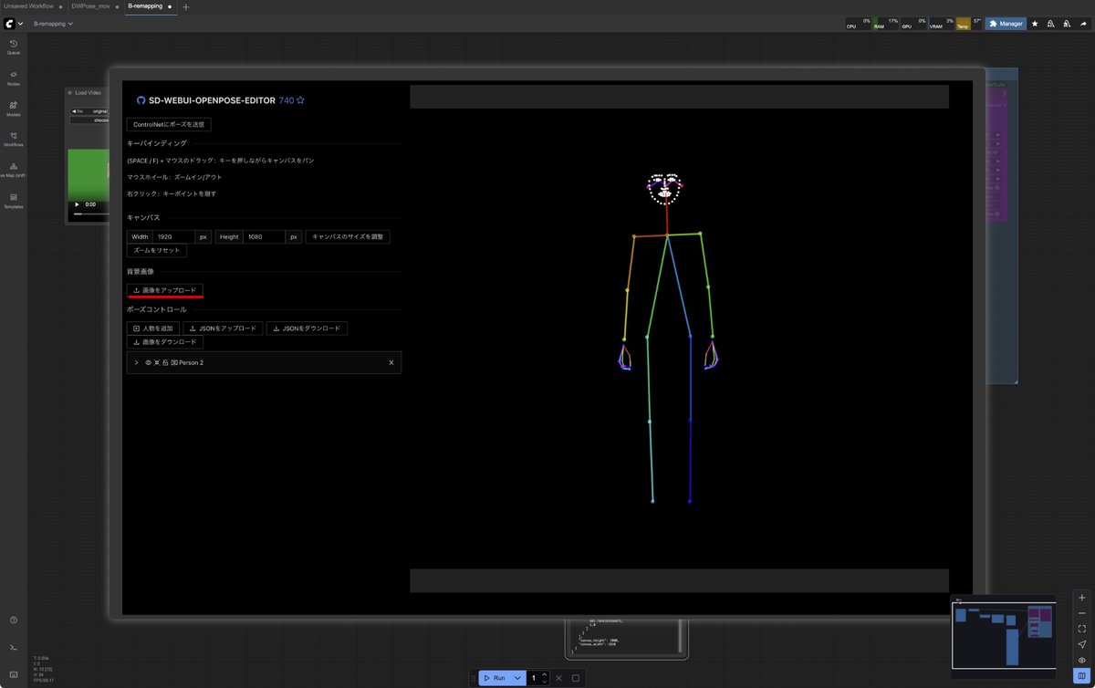The width and height of the screenshot is (1095, 688).
Task: Click the mirror/flip icon for Person 2
Action: pos(156,362)
